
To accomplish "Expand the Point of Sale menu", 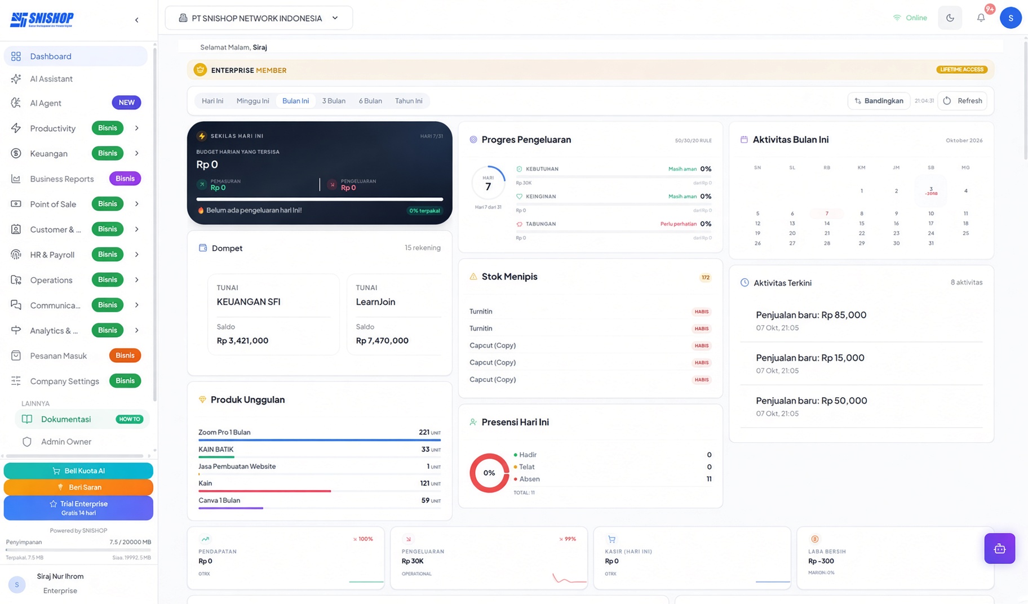I will (x=136, y=204).
